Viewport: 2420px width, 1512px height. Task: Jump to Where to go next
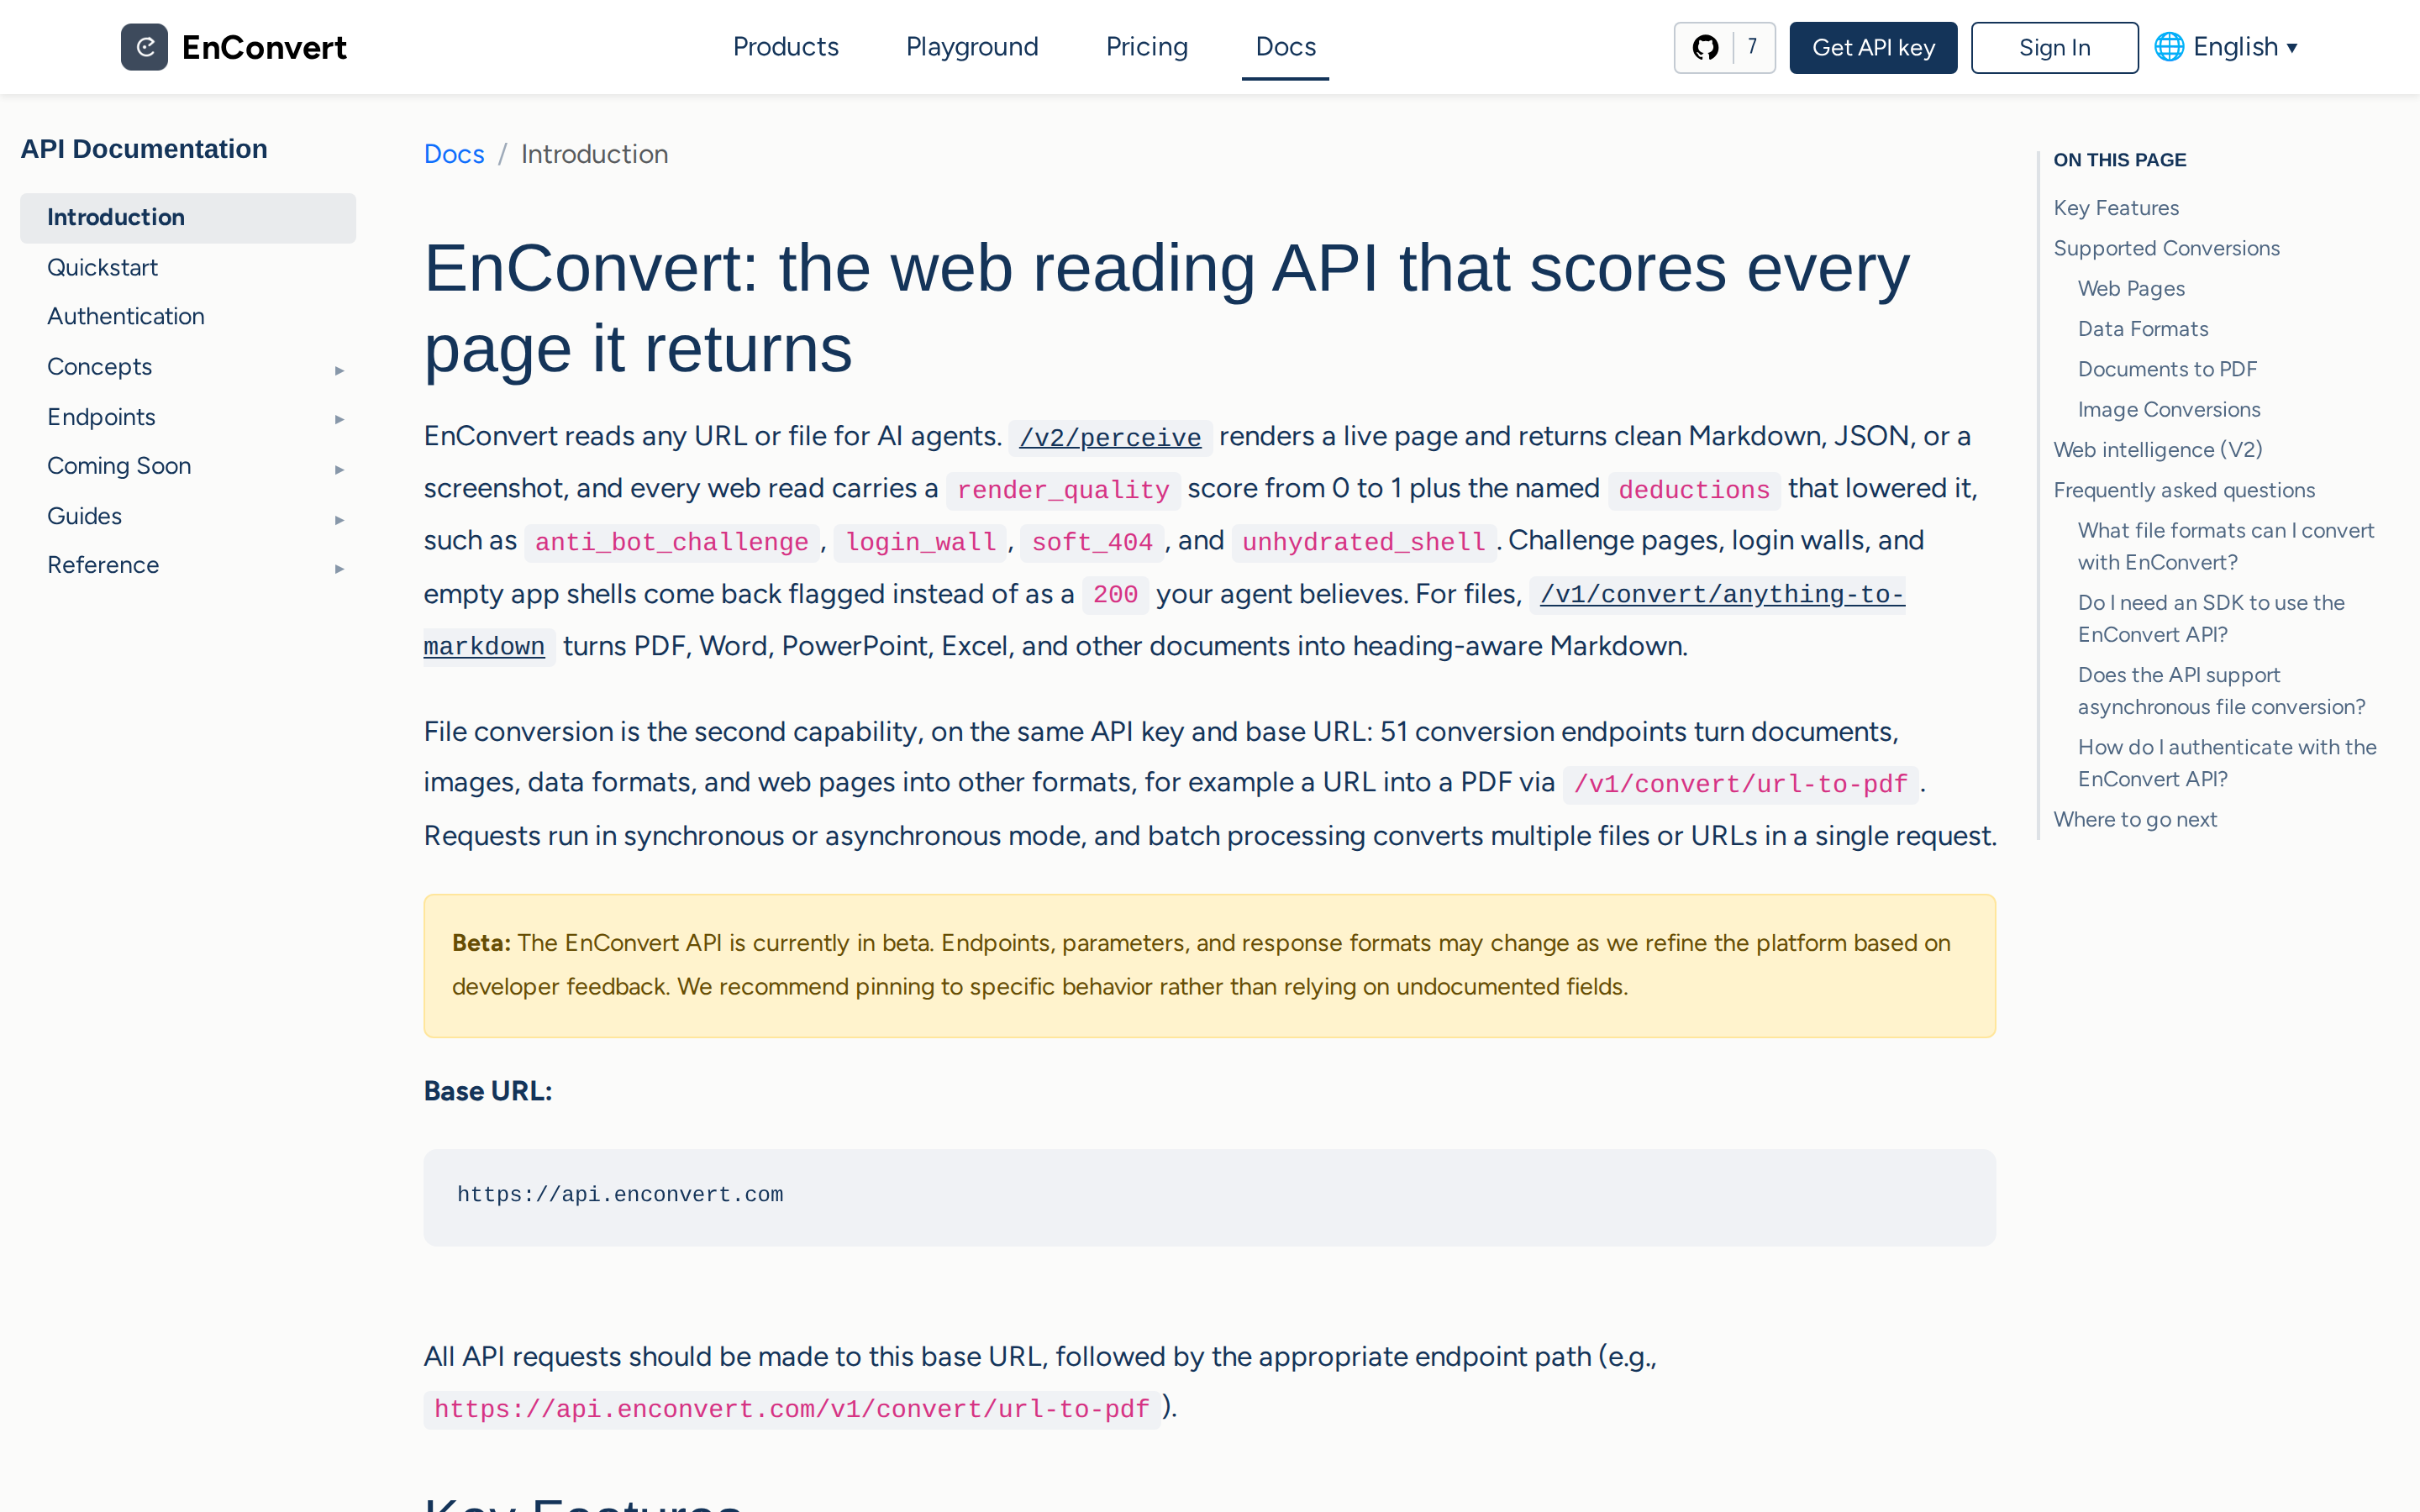pos(2134,819)
